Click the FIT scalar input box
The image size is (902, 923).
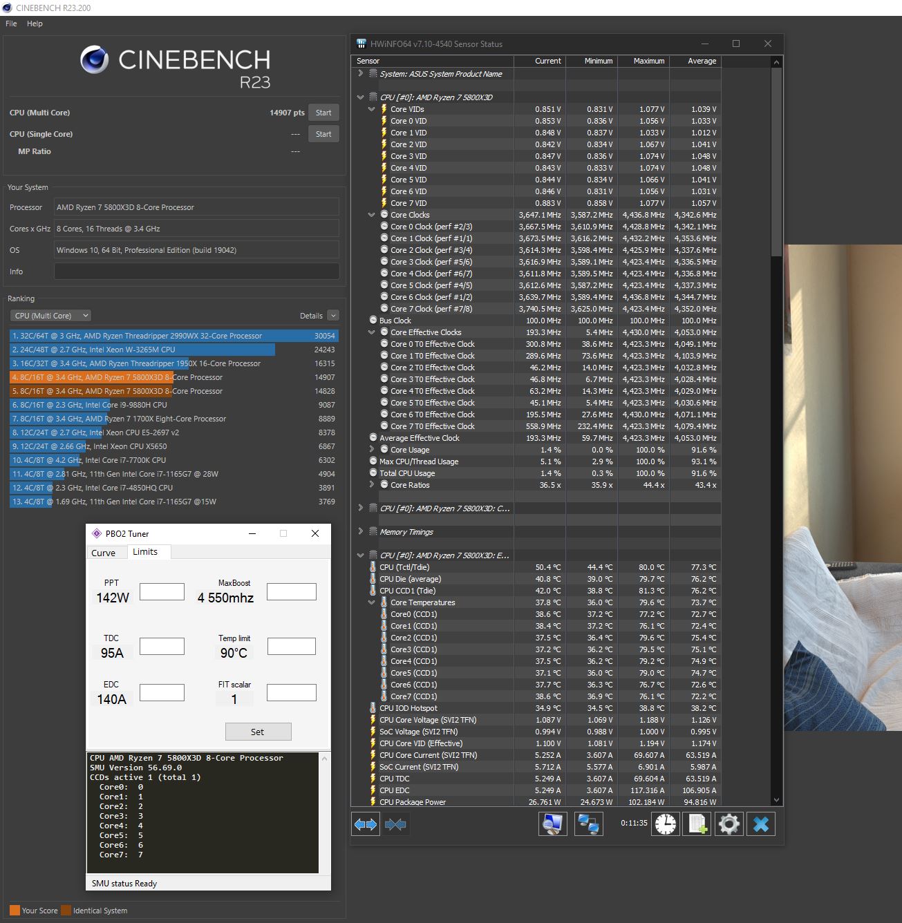point(292,692)
